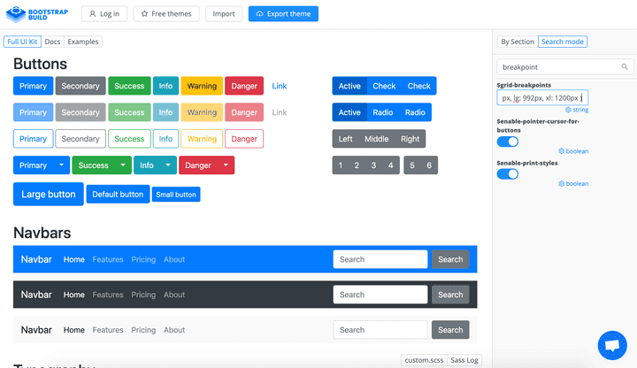The width and height of the screenshot is (637, 368).
Task: Click the Search input in light navbar
Action: click(380, 330)
